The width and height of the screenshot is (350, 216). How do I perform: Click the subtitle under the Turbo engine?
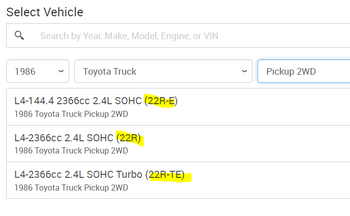[71, 188]
